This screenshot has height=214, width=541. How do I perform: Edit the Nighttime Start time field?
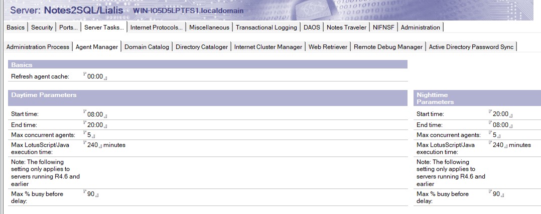click(501, 114)
